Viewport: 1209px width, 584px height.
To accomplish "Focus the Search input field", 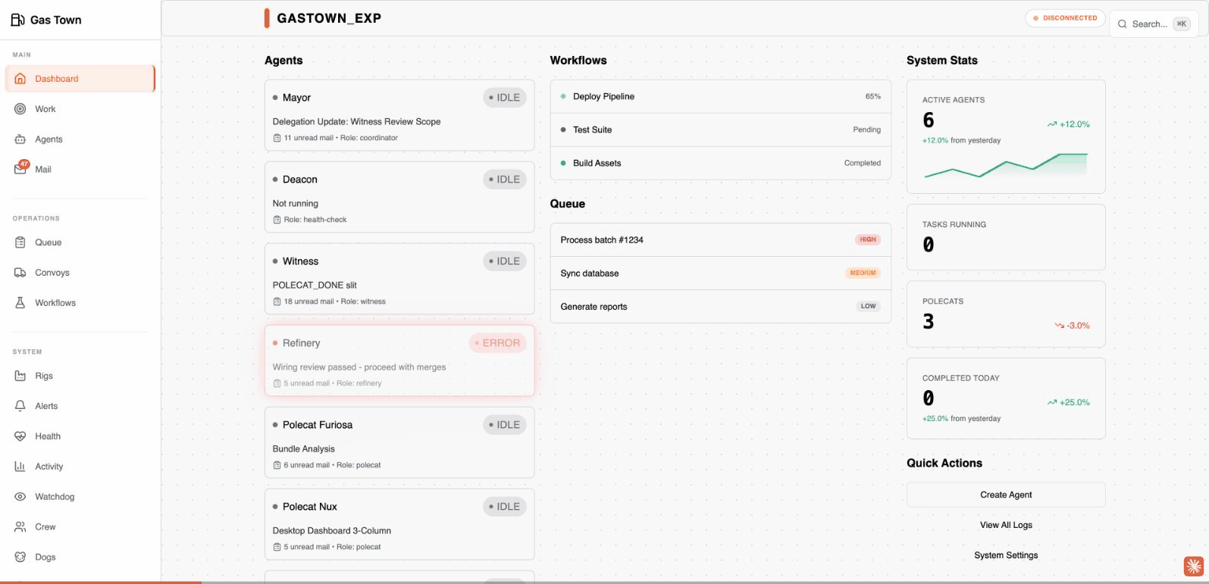I will [1154, 24].
